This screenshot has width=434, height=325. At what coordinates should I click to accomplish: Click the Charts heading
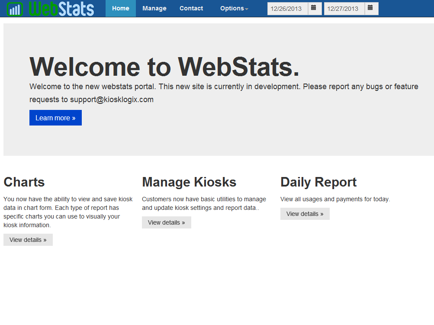tap(24, 182)
